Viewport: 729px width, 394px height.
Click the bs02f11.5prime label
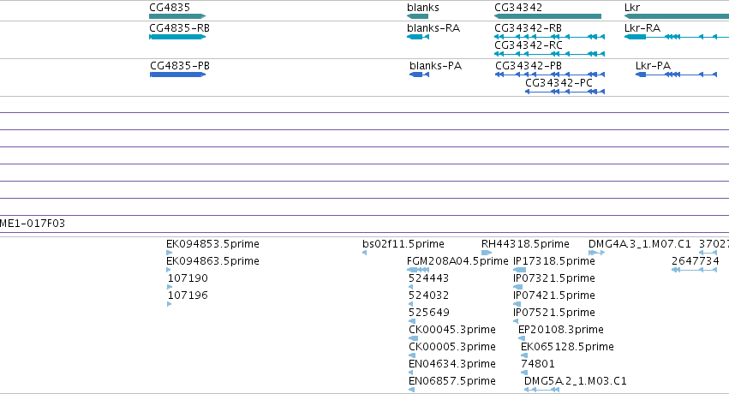point(403,244)
